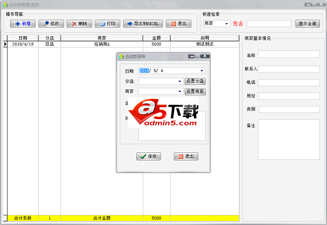Click the 联系人 input field

pyautogui.click(x=289, y=69)
